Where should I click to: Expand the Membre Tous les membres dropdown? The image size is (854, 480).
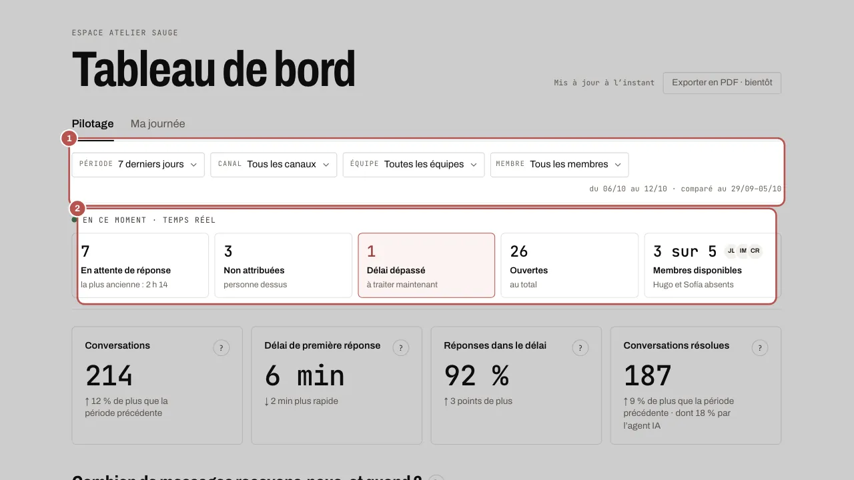[559, 164]
